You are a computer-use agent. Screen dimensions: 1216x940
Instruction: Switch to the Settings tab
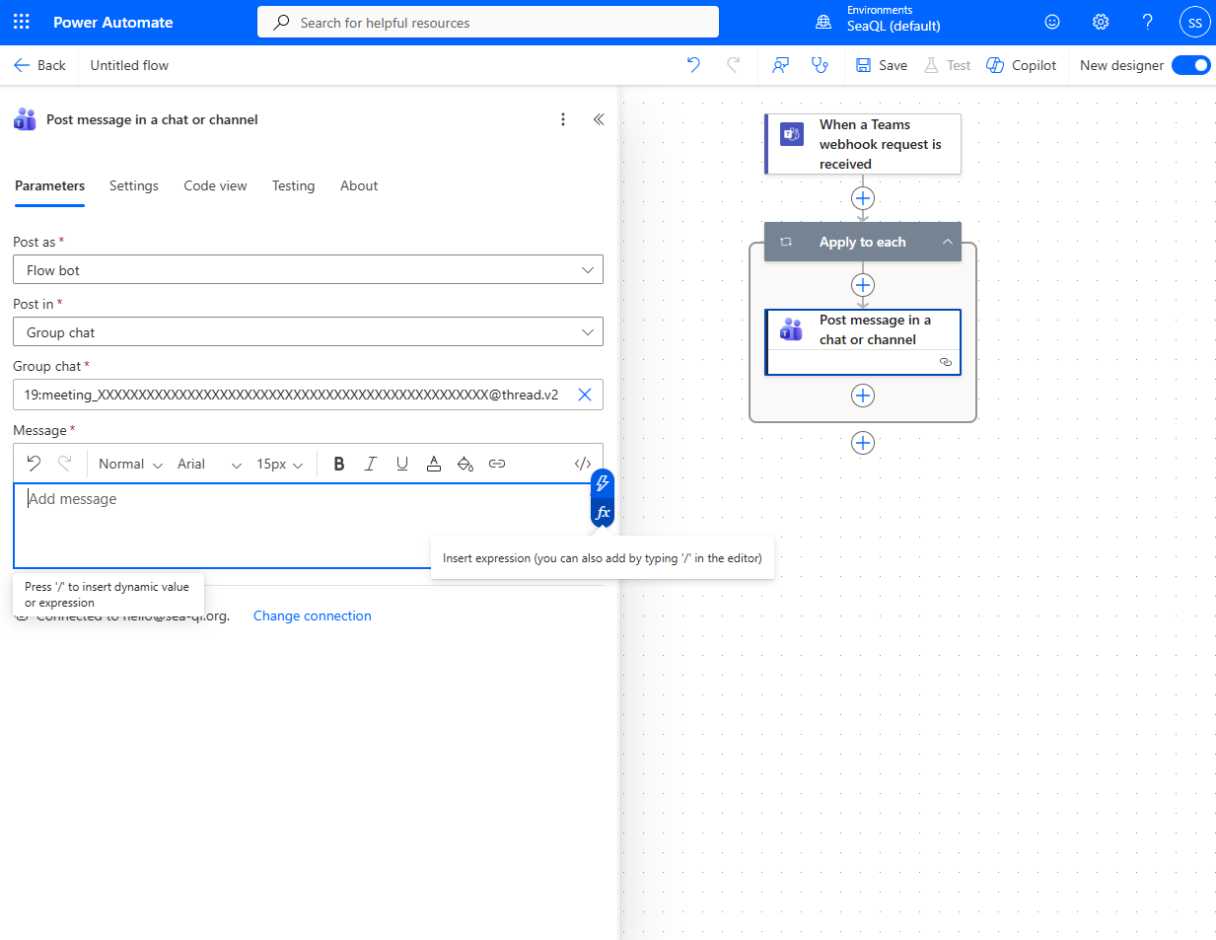[134, 185]
